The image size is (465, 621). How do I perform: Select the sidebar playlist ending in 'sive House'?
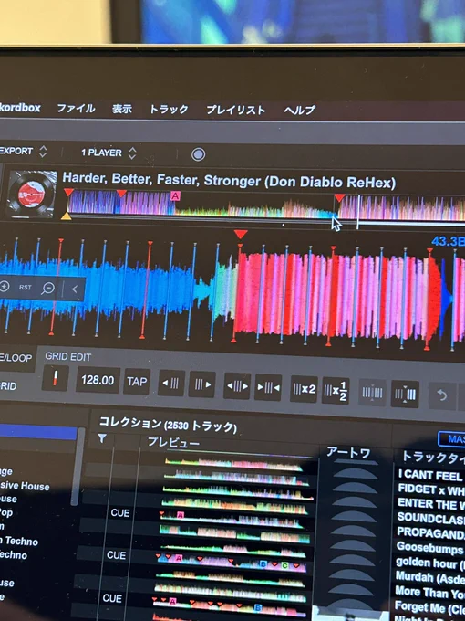click(x=25, y=486)
